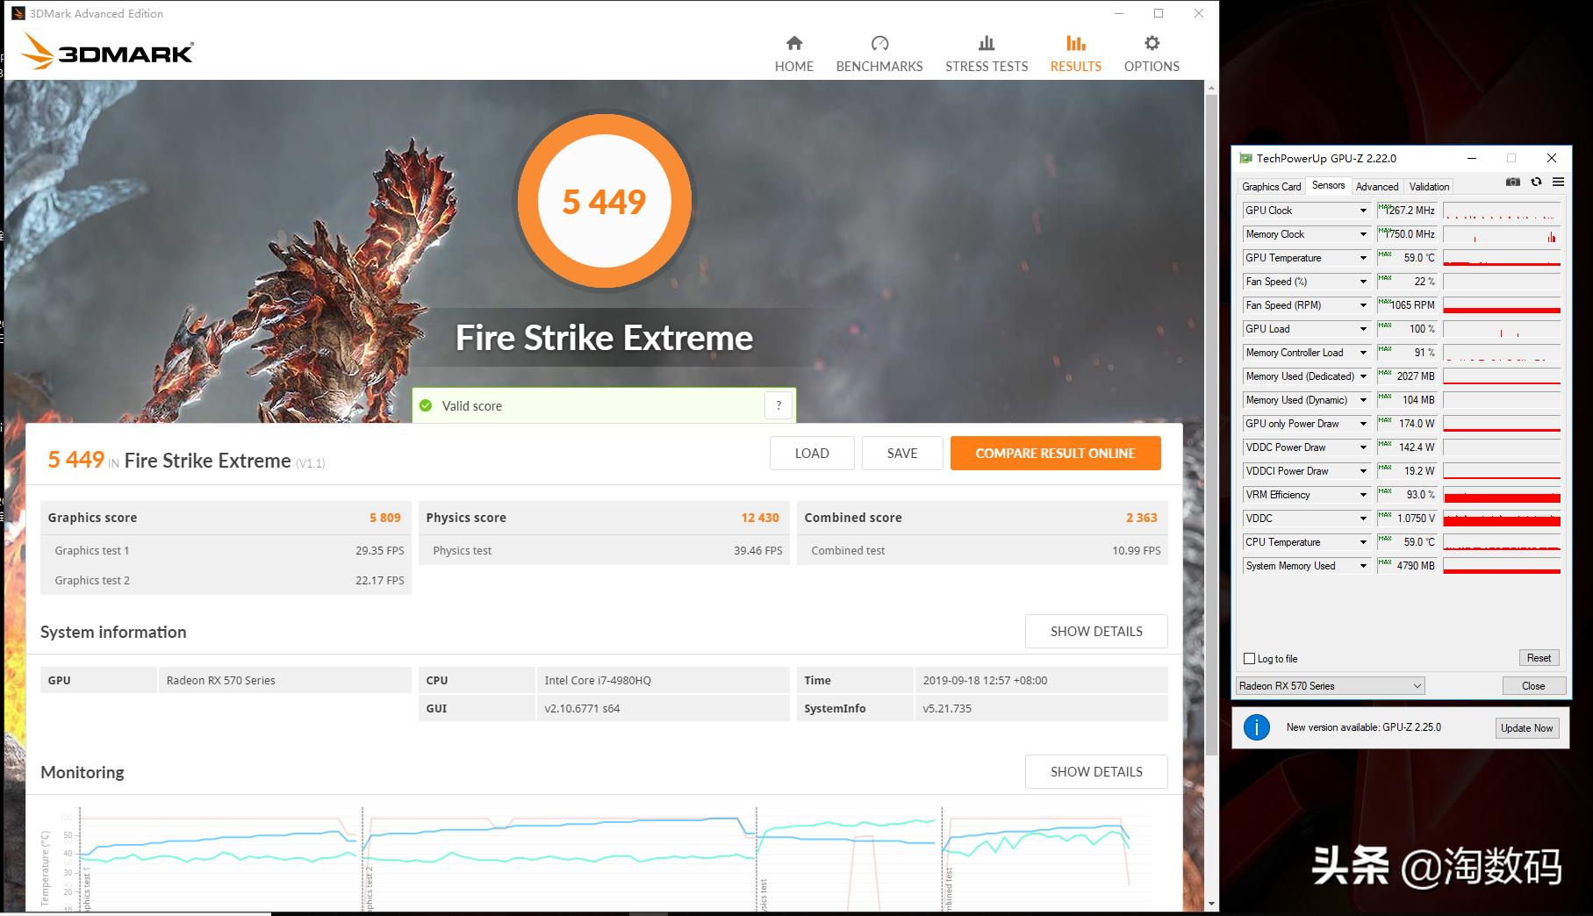Screen dimensions: 1593x916
Task: Open the Options gear icon
Action: pyautogui.click(x=1152, y=43)
